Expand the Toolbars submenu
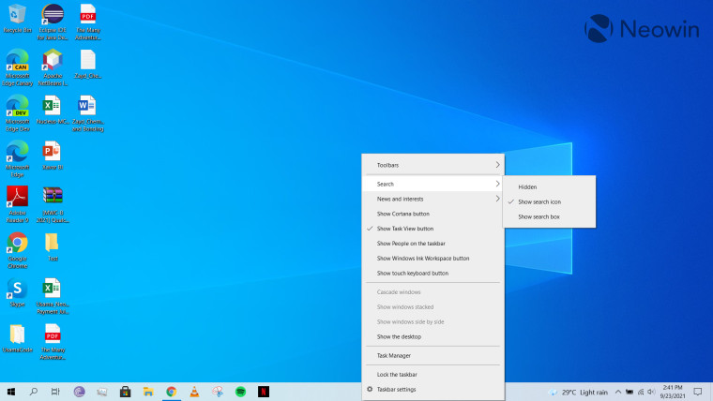The width and height of the screenshot is (713, 401). (432, 165)
